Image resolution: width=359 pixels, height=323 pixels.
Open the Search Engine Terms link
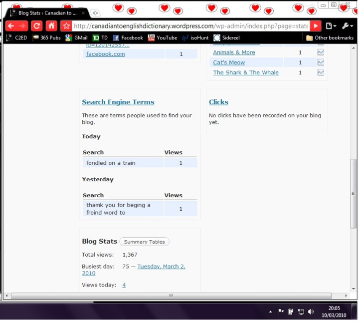point(118,102)
